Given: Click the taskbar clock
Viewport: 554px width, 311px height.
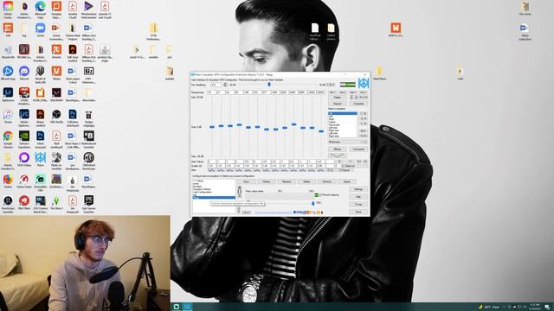Looking at the screenshot, I should (535, 307).
